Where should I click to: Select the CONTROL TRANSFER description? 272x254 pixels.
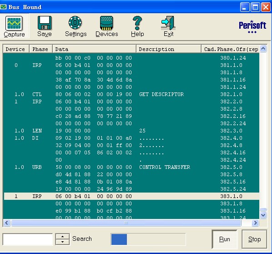point(165,167)
